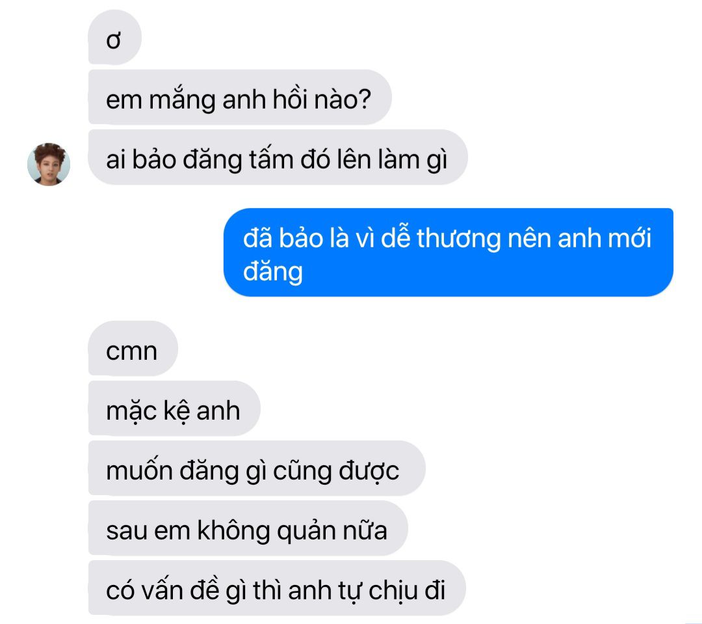Image resolution: width=702 pixels, height=624 pixels.
Task: Select the 'cmn' message bubble
Action: pos(133,349)
